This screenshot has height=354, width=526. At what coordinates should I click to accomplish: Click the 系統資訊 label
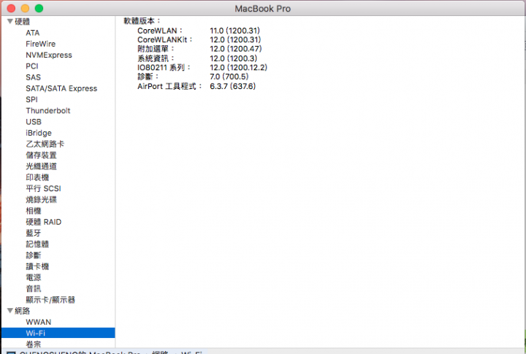(156, 58)
